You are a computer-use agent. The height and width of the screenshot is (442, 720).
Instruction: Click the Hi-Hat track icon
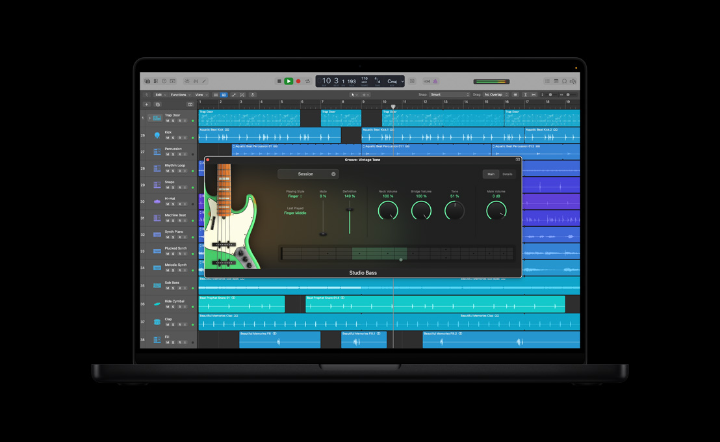[156, 200]
